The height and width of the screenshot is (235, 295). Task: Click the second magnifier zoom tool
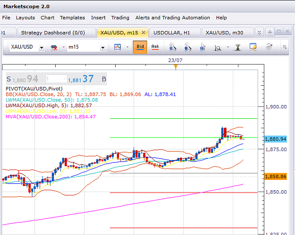187,47
